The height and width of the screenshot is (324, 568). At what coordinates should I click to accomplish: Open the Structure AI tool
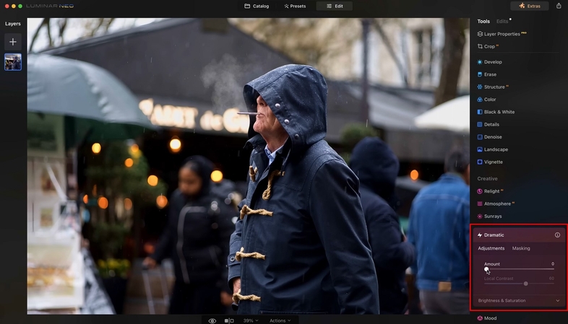click(493, 87)
